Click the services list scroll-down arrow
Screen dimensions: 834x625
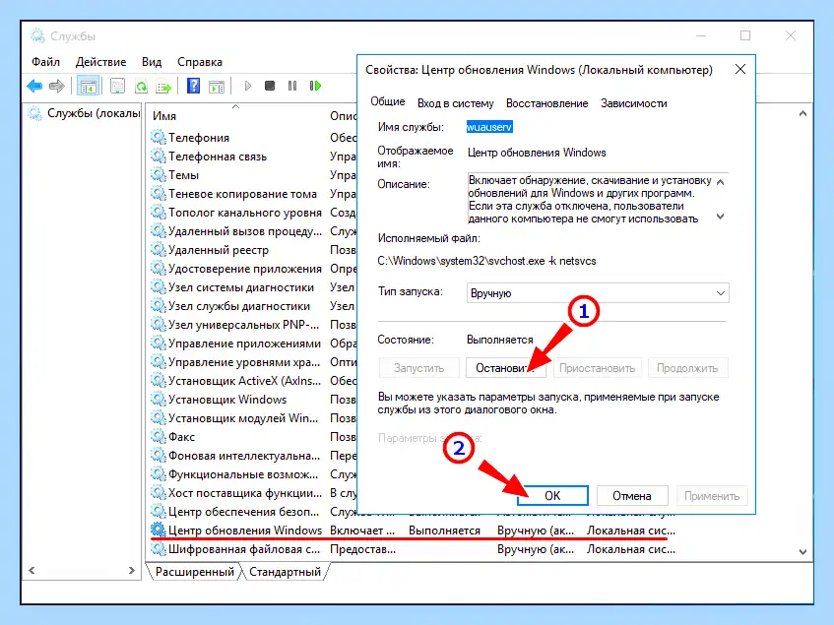(x=802, y=551)
